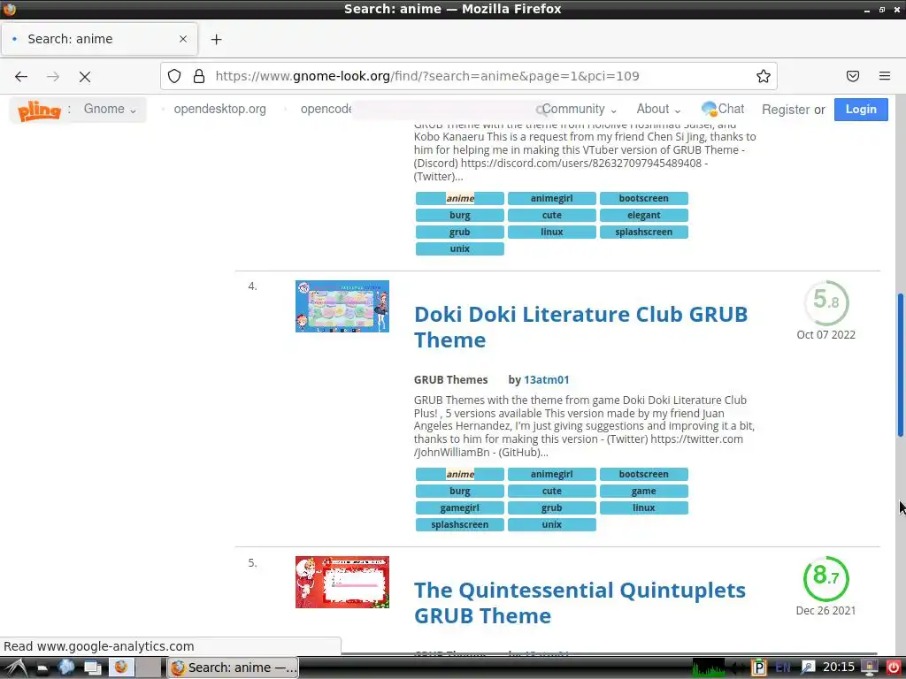Select 'animegirl' tag under Doki Doki listing
Image resolution: width=906 pixels, height=679 pixels.
tap(552, 475)
